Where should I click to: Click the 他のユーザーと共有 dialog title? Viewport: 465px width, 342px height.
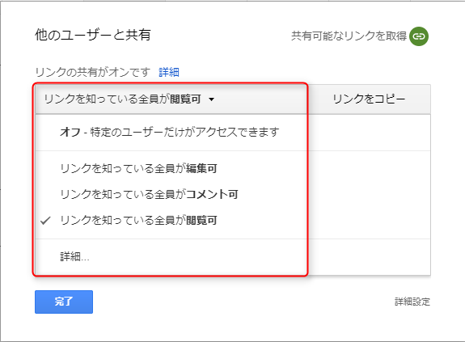tap(93, 35)
